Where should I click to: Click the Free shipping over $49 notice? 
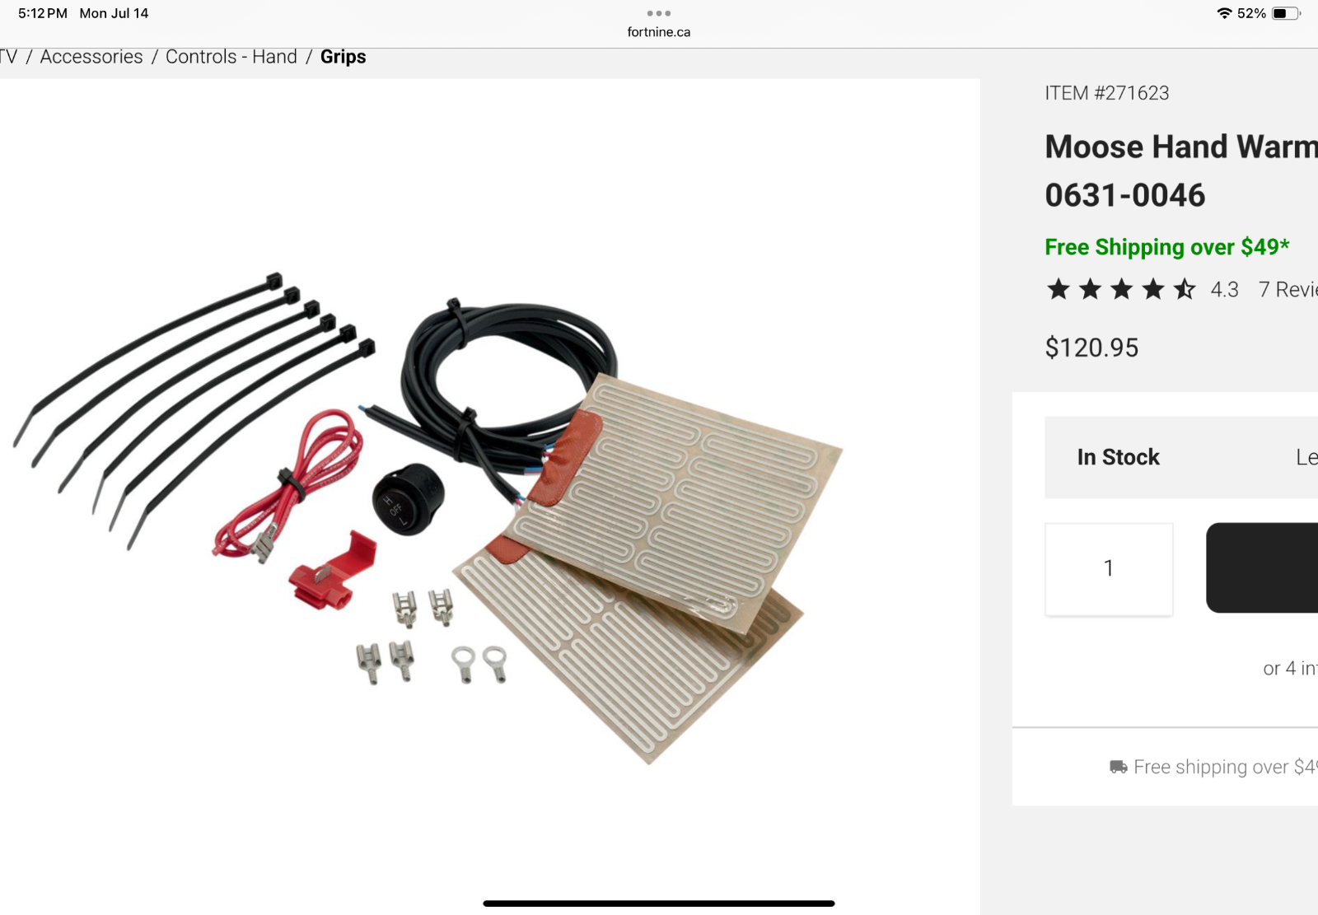coord(1166,247)
